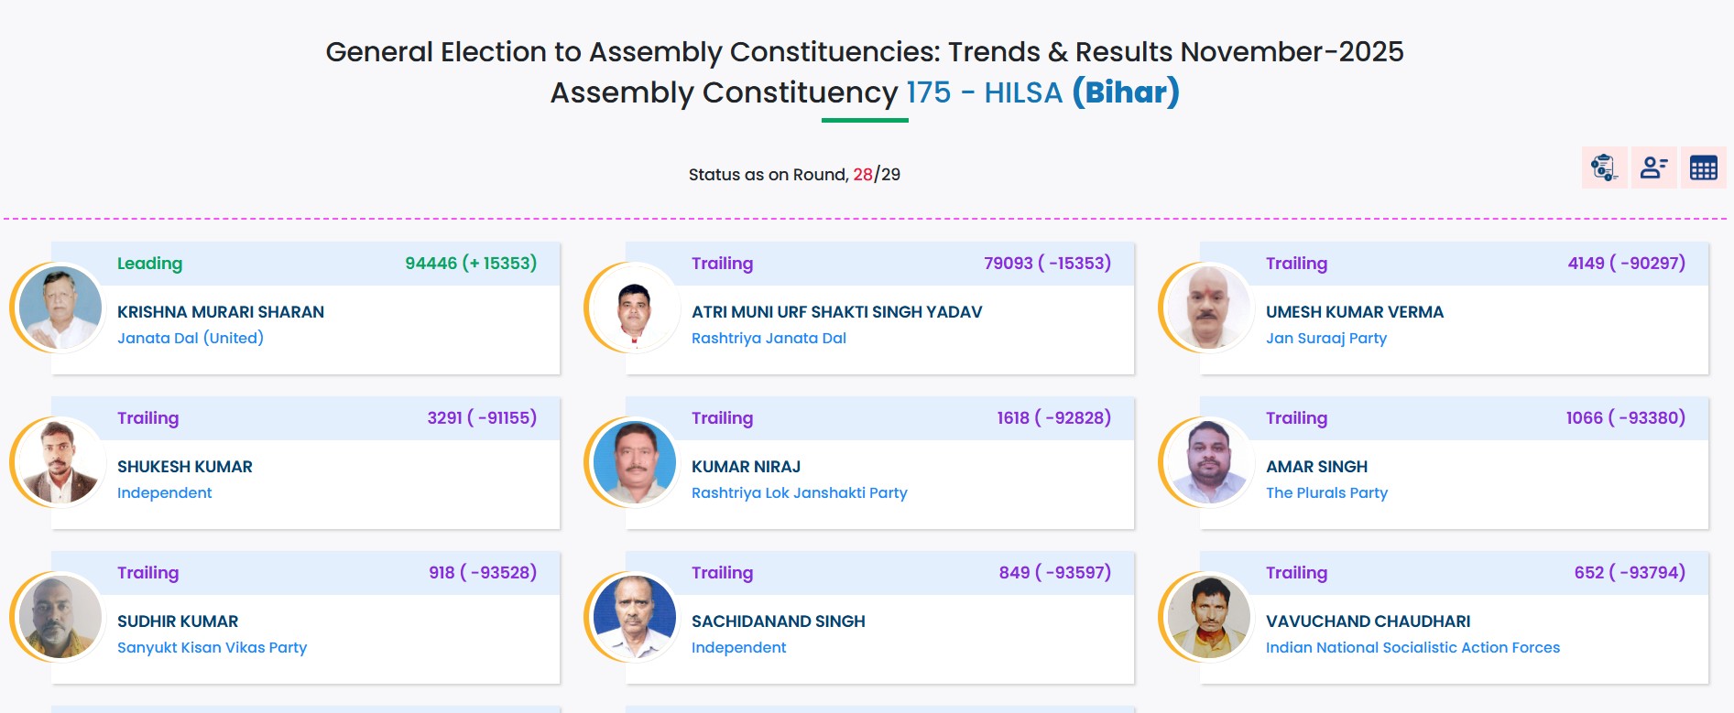Select the Jan Suraaj Party label

click(x=1325, y=338)
